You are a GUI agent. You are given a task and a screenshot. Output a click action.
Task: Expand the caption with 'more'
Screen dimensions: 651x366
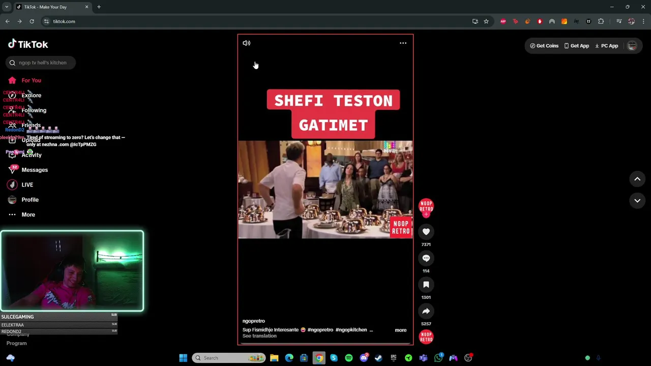click(401, 330)
